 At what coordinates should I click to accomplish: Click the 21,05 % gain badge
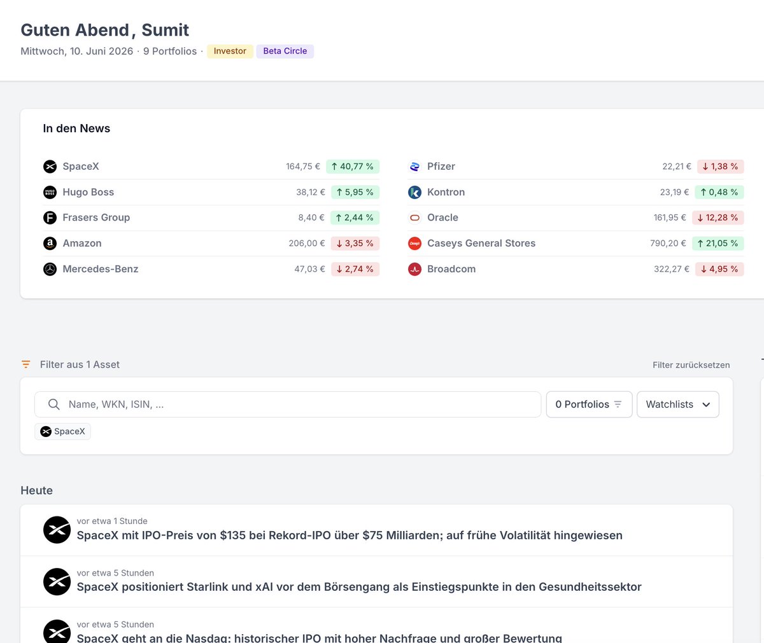(x=718, y=244)
